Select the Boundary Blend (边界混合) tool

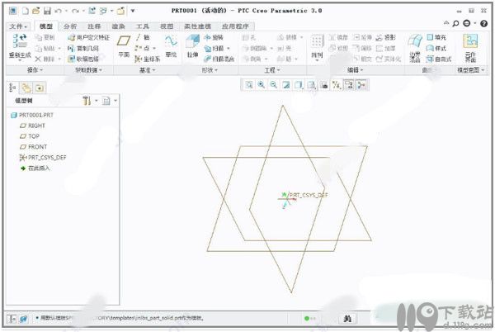click(x=415, y=49)
